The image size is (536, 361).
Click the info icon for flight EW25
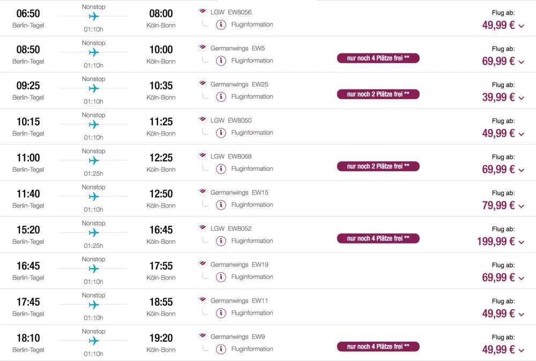pyautogui.click(x=221, y=97)
